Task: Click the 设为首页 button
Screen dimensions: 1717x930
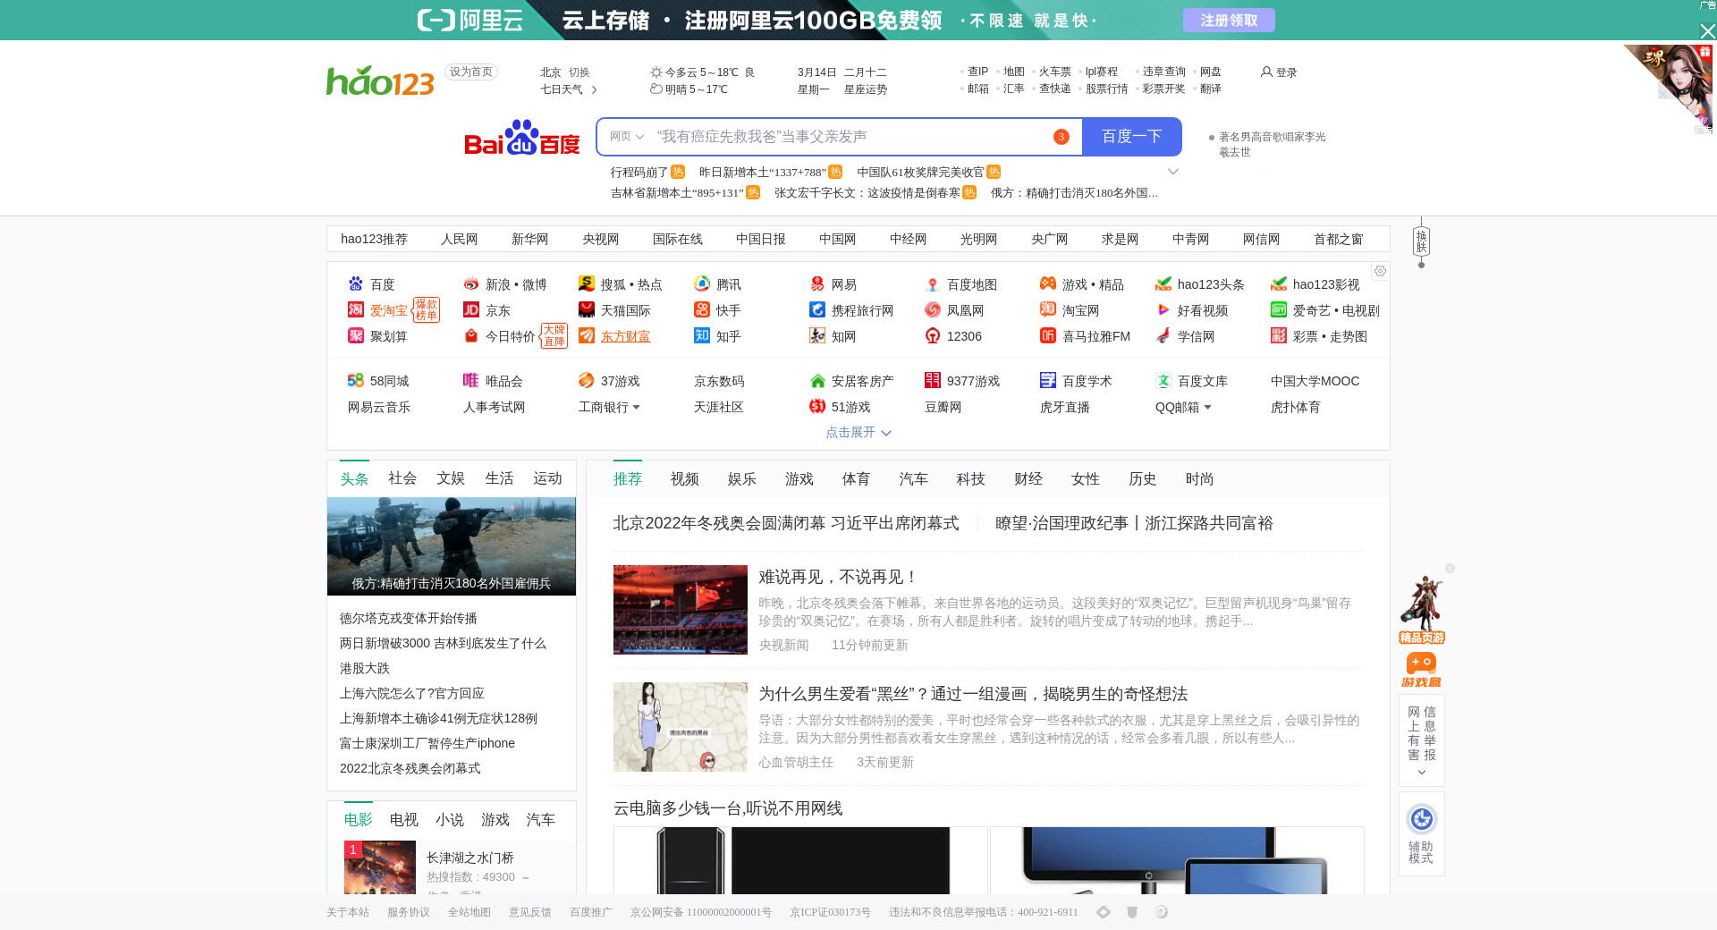Action: coord(471,72)
